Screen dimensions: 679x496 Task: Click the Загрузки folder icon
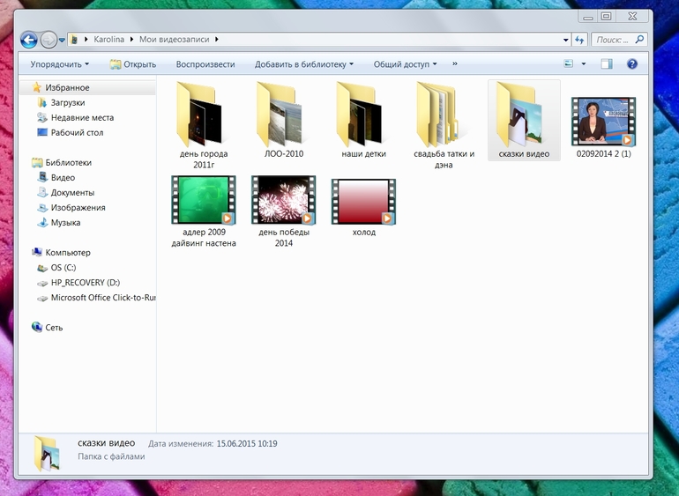click(42, 102)
